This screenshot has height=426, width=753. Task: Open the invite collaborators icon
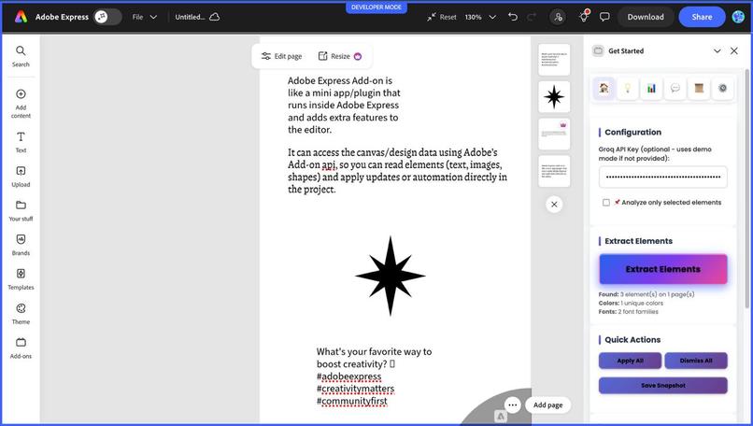[558, 17]
